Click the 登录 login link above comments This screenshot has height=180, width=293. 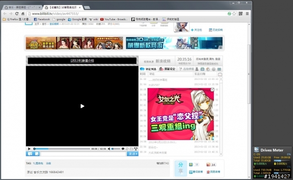point(217,59)
